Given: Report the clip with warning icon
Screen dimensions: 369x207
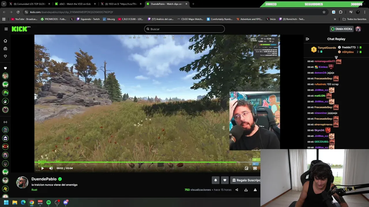Looking at the screenshot, I should 255,190.
